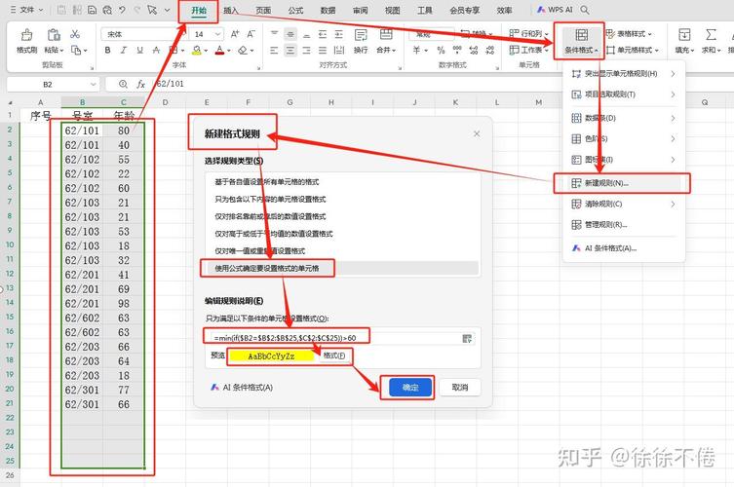Align cell content to top

[274, 34]
